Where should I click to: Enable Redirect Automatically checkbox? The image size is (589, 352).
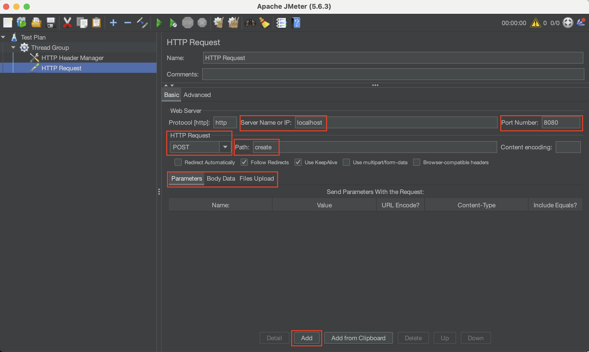(178, 162)
